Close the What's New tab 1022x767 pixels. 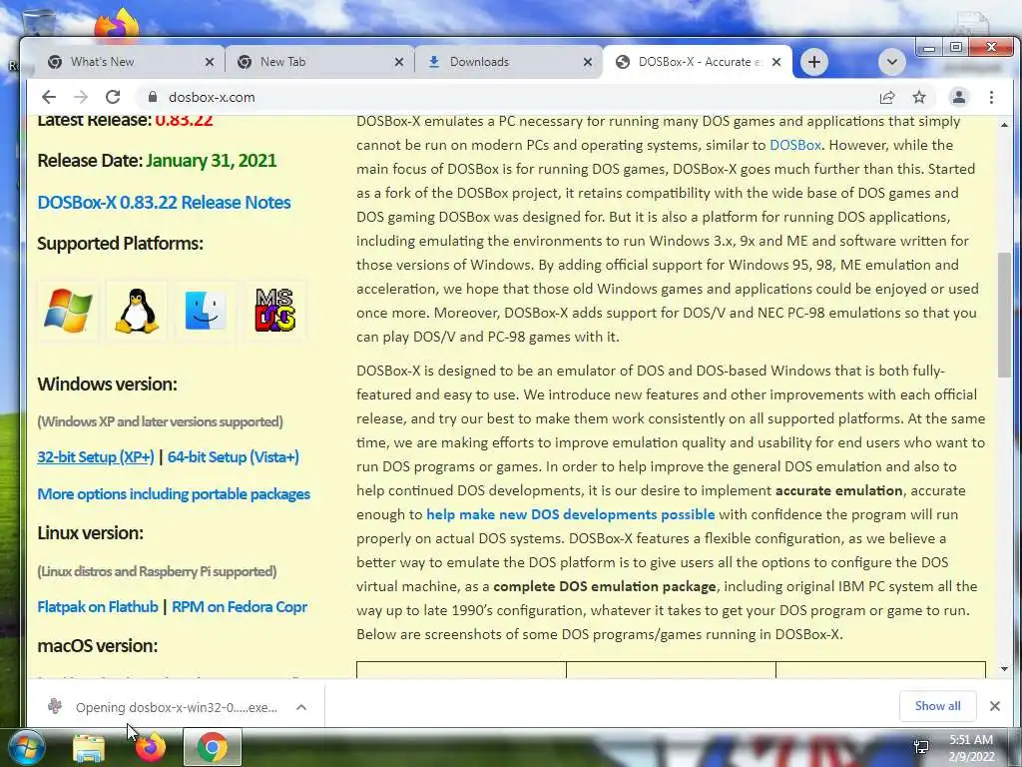(210, 62)
